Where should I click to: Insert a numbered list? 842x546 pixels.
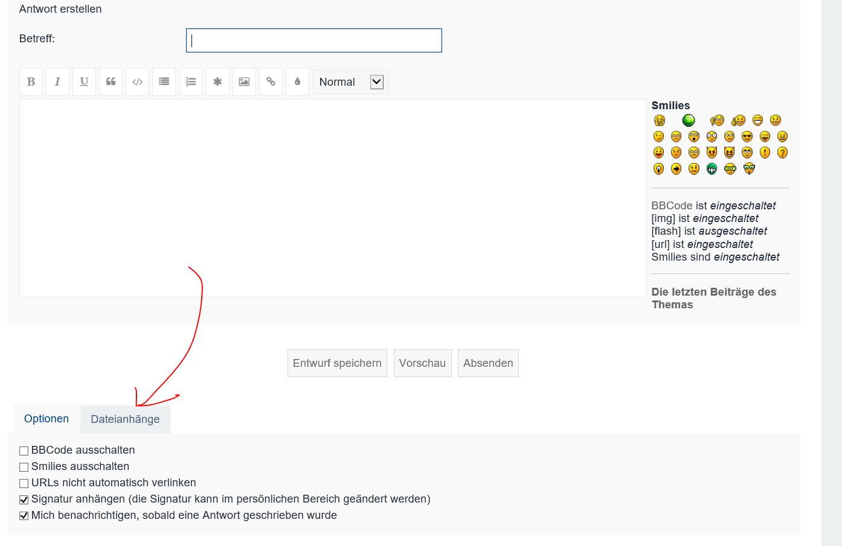191,82
